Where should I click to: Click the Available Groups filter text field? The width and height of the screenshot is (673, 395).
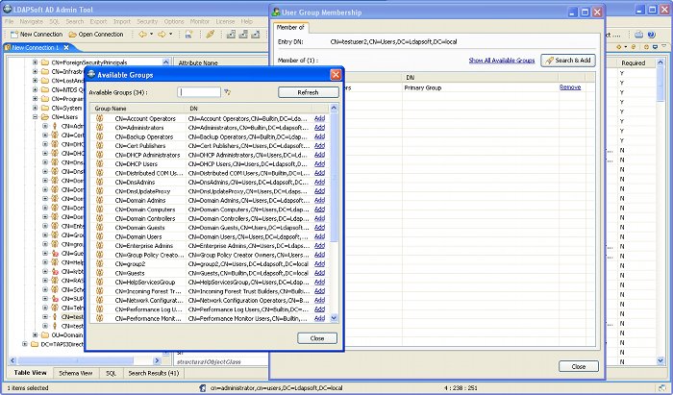[x=199, y=92]
